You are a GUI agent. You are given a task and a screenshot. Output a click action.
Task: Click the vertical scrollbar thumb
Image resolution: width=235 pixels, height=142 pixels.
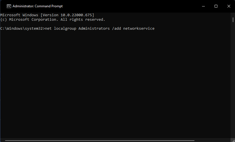[x=233, y=20]
